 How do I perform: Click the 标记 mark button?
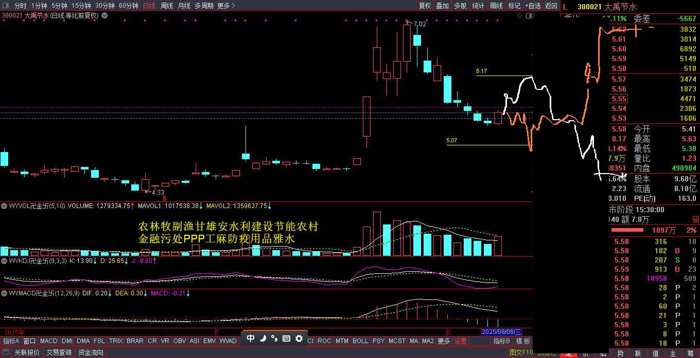[x=514, y=6]
